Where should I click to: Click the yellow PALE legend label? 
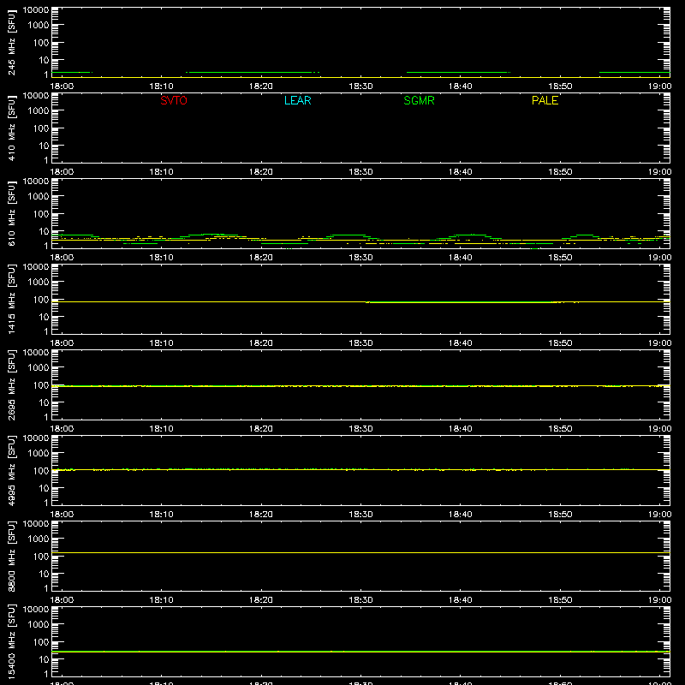pyautogui.click(x=545, y=100)
